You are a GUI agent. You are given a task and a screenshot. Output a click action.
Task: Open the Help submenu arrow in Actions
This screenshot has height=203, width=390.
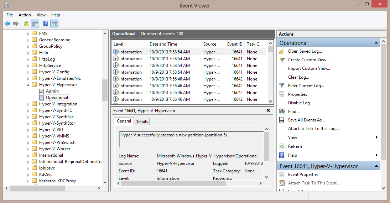tap(376, 155)
